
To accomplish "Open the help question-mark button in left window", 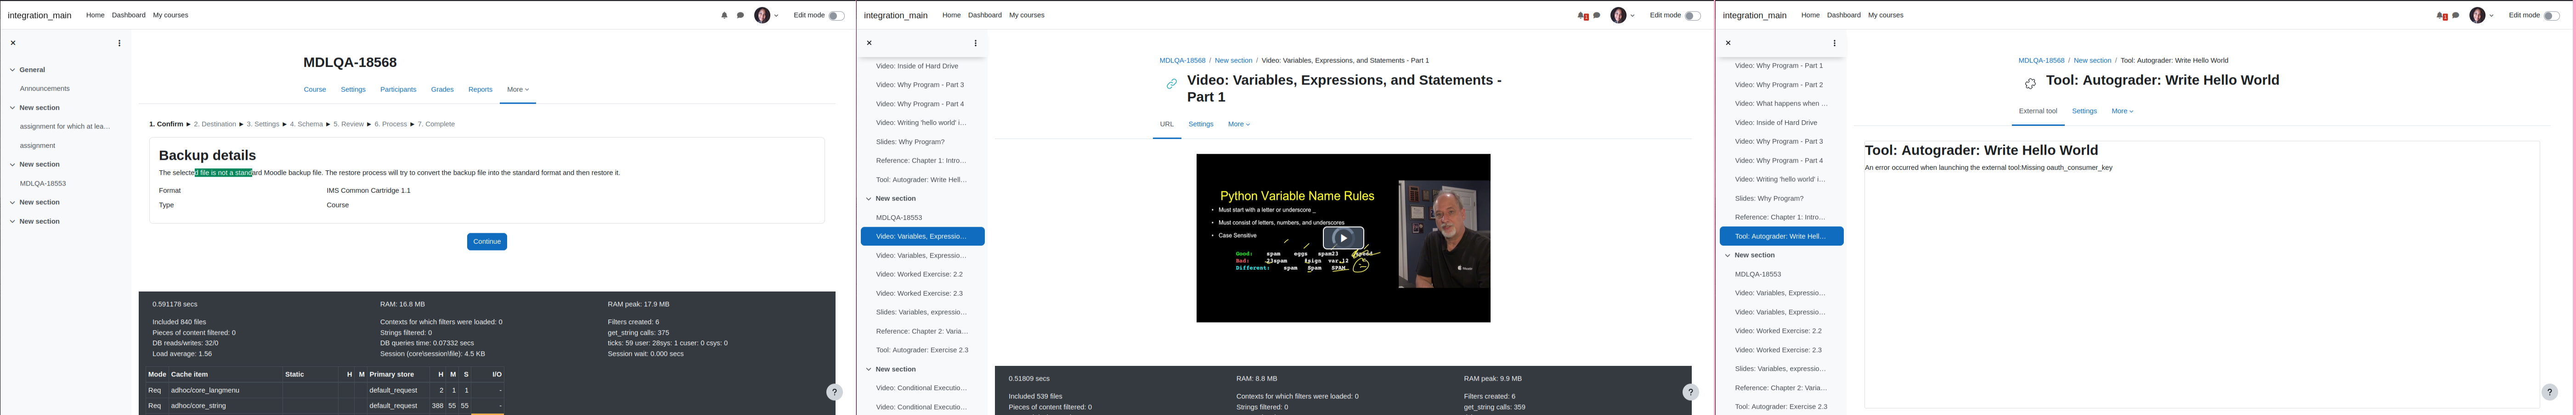I will pos(834,392).
